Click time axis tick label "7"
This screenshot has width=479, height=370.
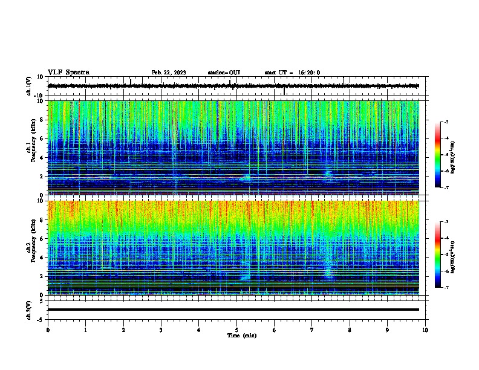tap(312, 330)
